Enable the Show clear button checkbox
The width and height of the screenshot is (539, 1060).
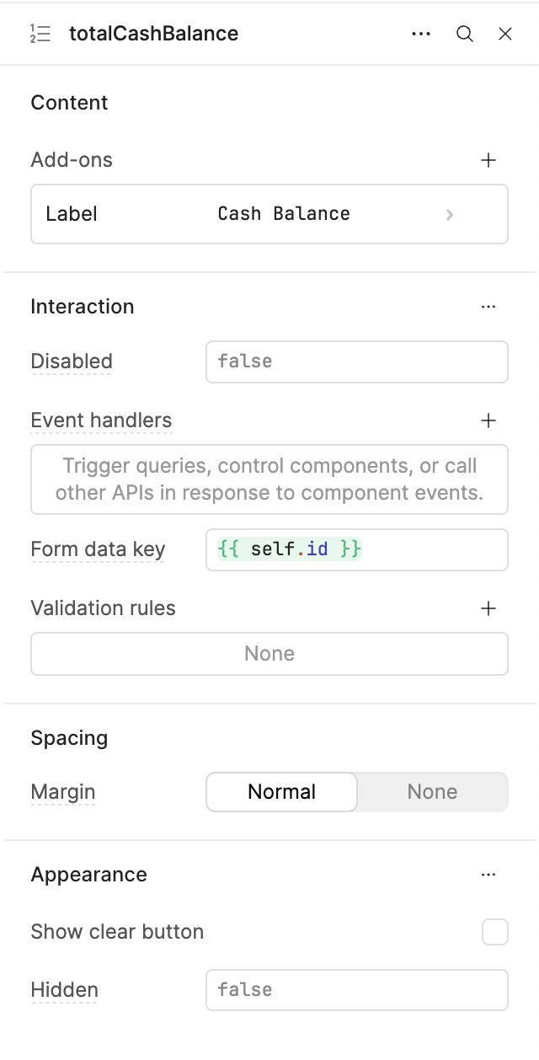pyautogui.click(x=495, y=932)
